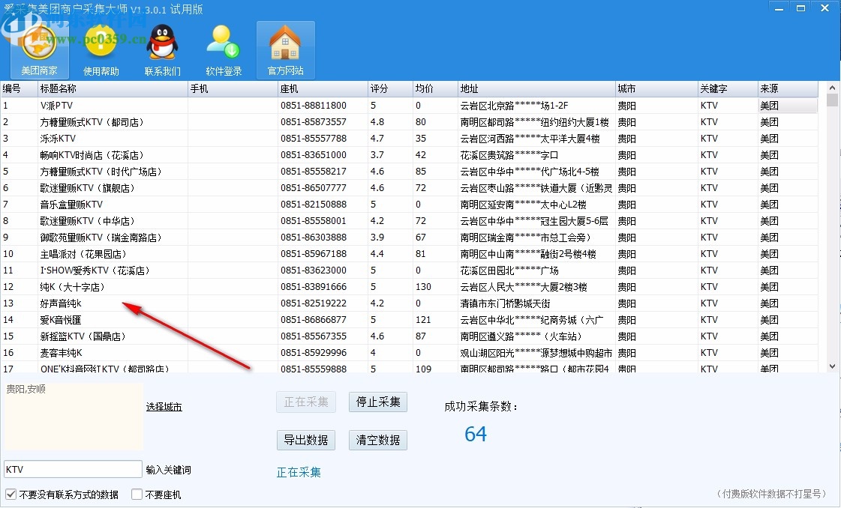
Task: Open the 美团商家 merchant panel icon
Action: pyautogui.click(x=38, y=49)
